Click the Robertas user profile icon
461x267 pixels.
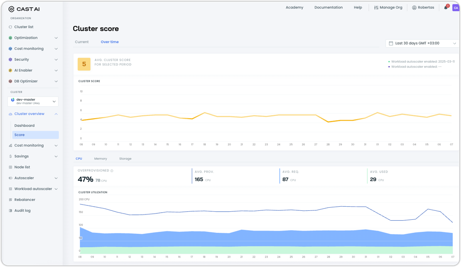pos(414,8)
